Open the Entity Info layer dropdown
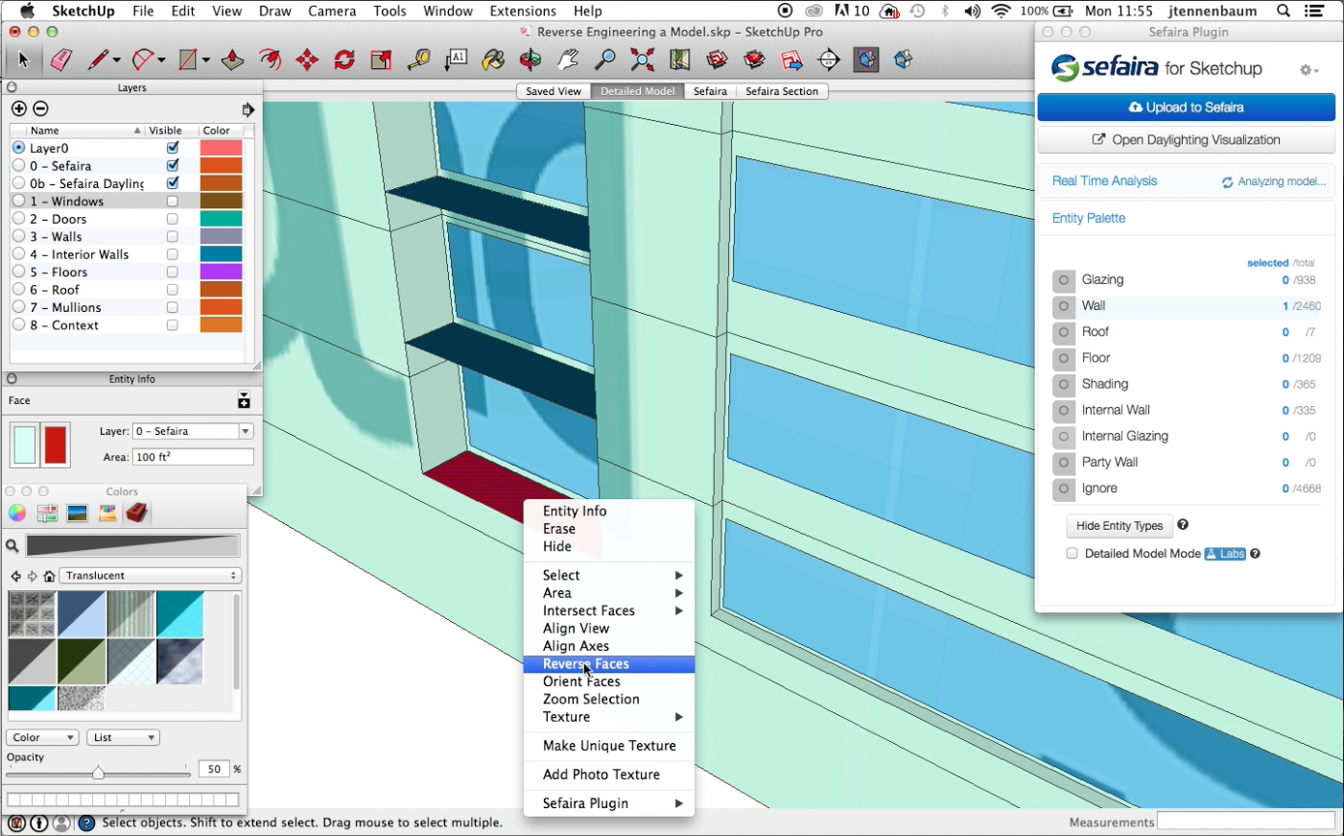This screenshot has width=1344, height=836. tap(193, 432)
